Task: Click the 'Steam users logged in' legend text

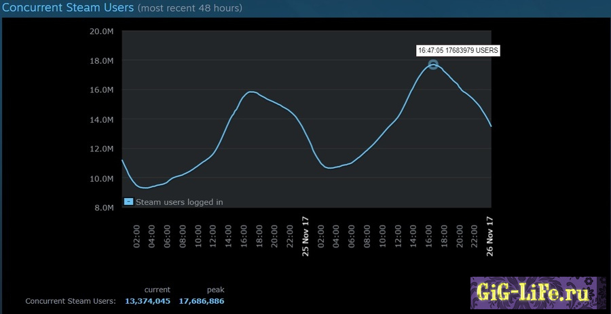Action: pyautogui.click(x=179, y=201)
